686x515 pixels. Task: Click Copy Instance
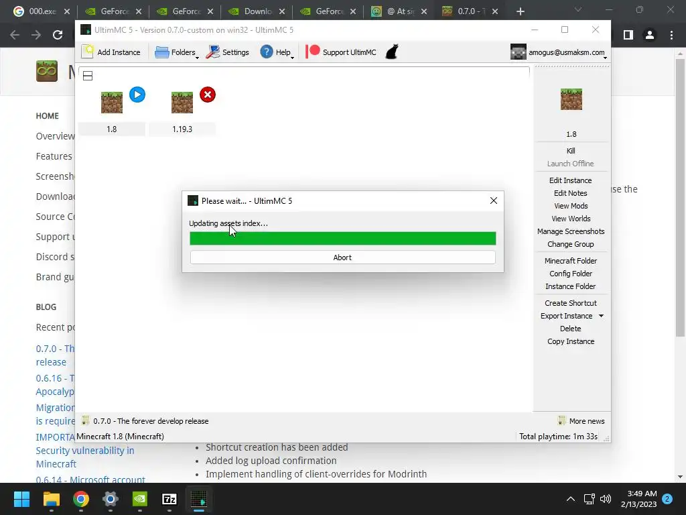point(571,341)
